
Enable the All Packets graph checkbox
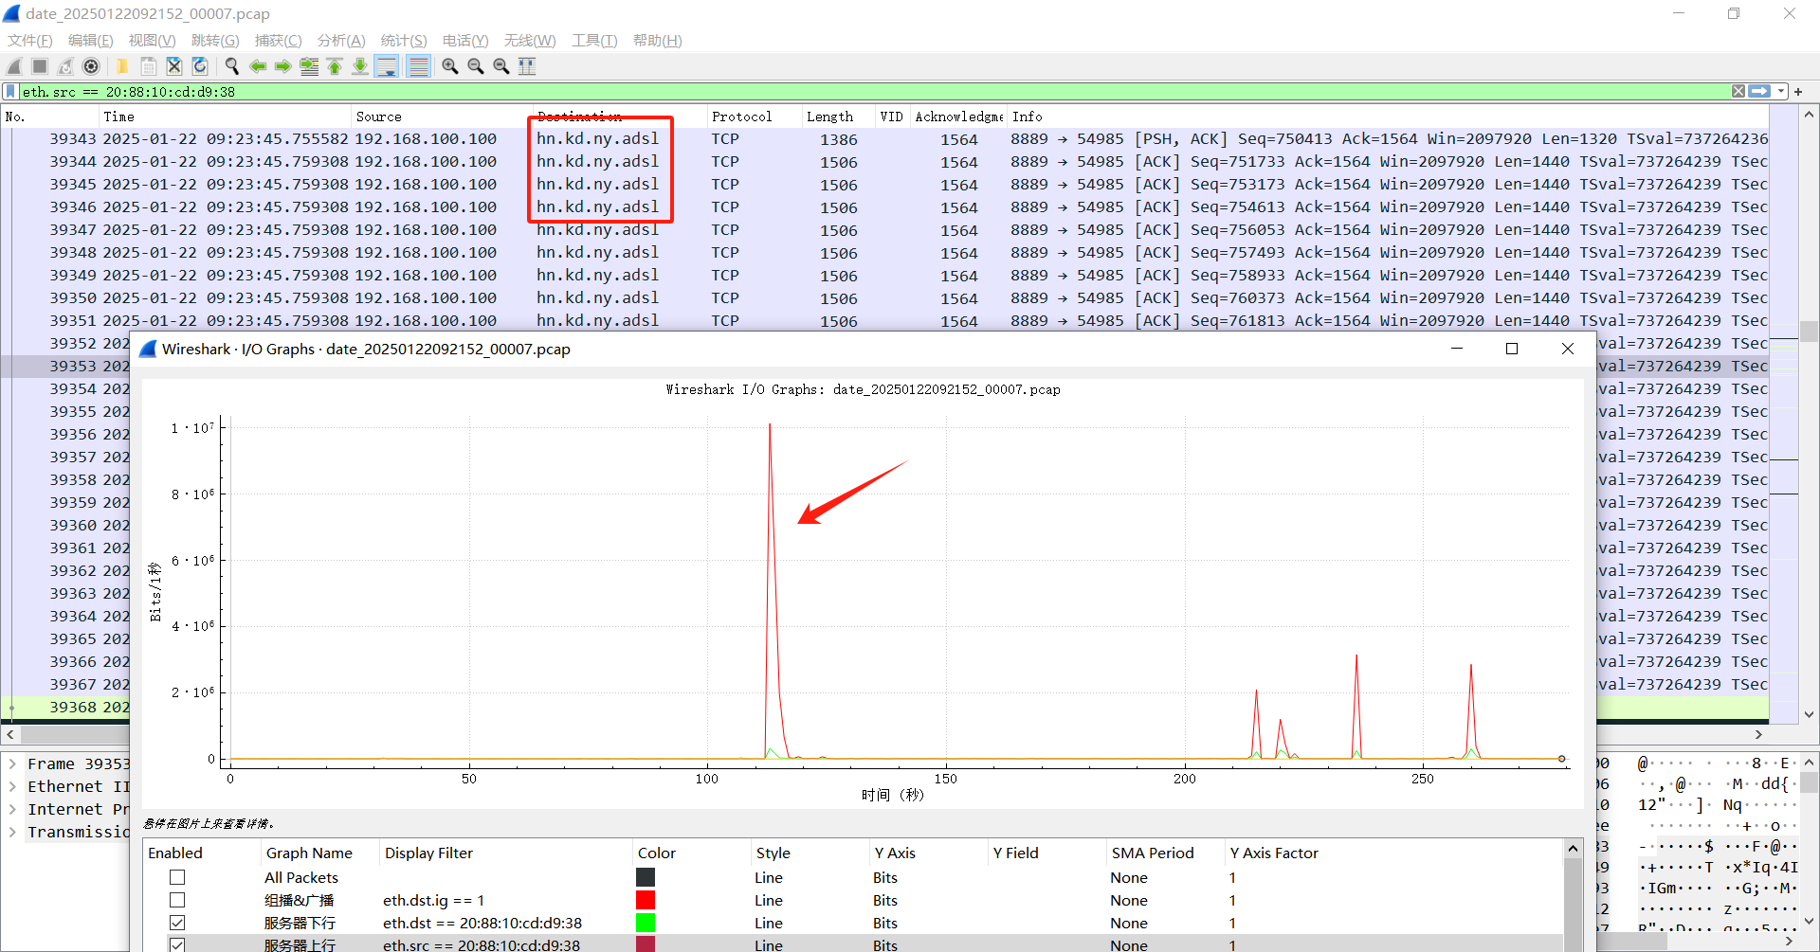(177, 878)
